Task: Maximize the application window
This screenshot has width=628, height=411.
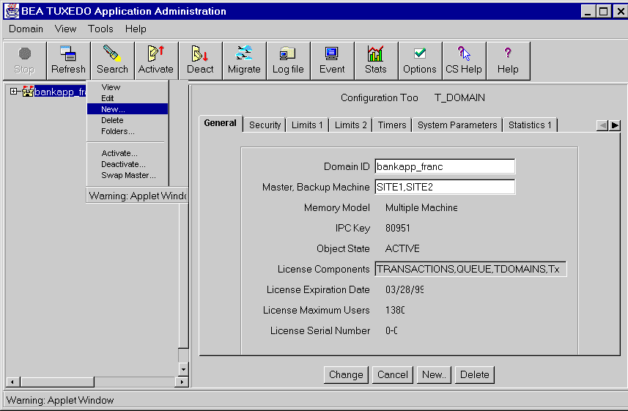Action: 603,11
